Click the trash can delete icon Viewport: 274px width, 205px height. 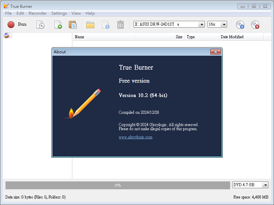tap(121, 25)
